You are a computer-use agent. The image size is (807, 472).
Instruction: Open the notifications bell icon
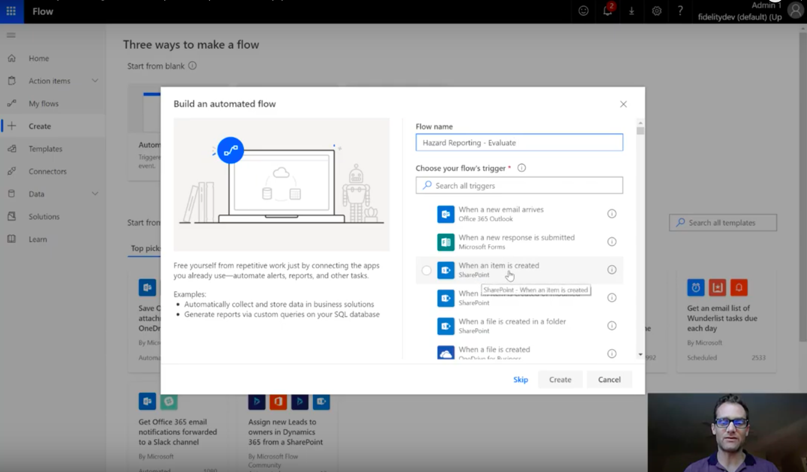(608, 10)
